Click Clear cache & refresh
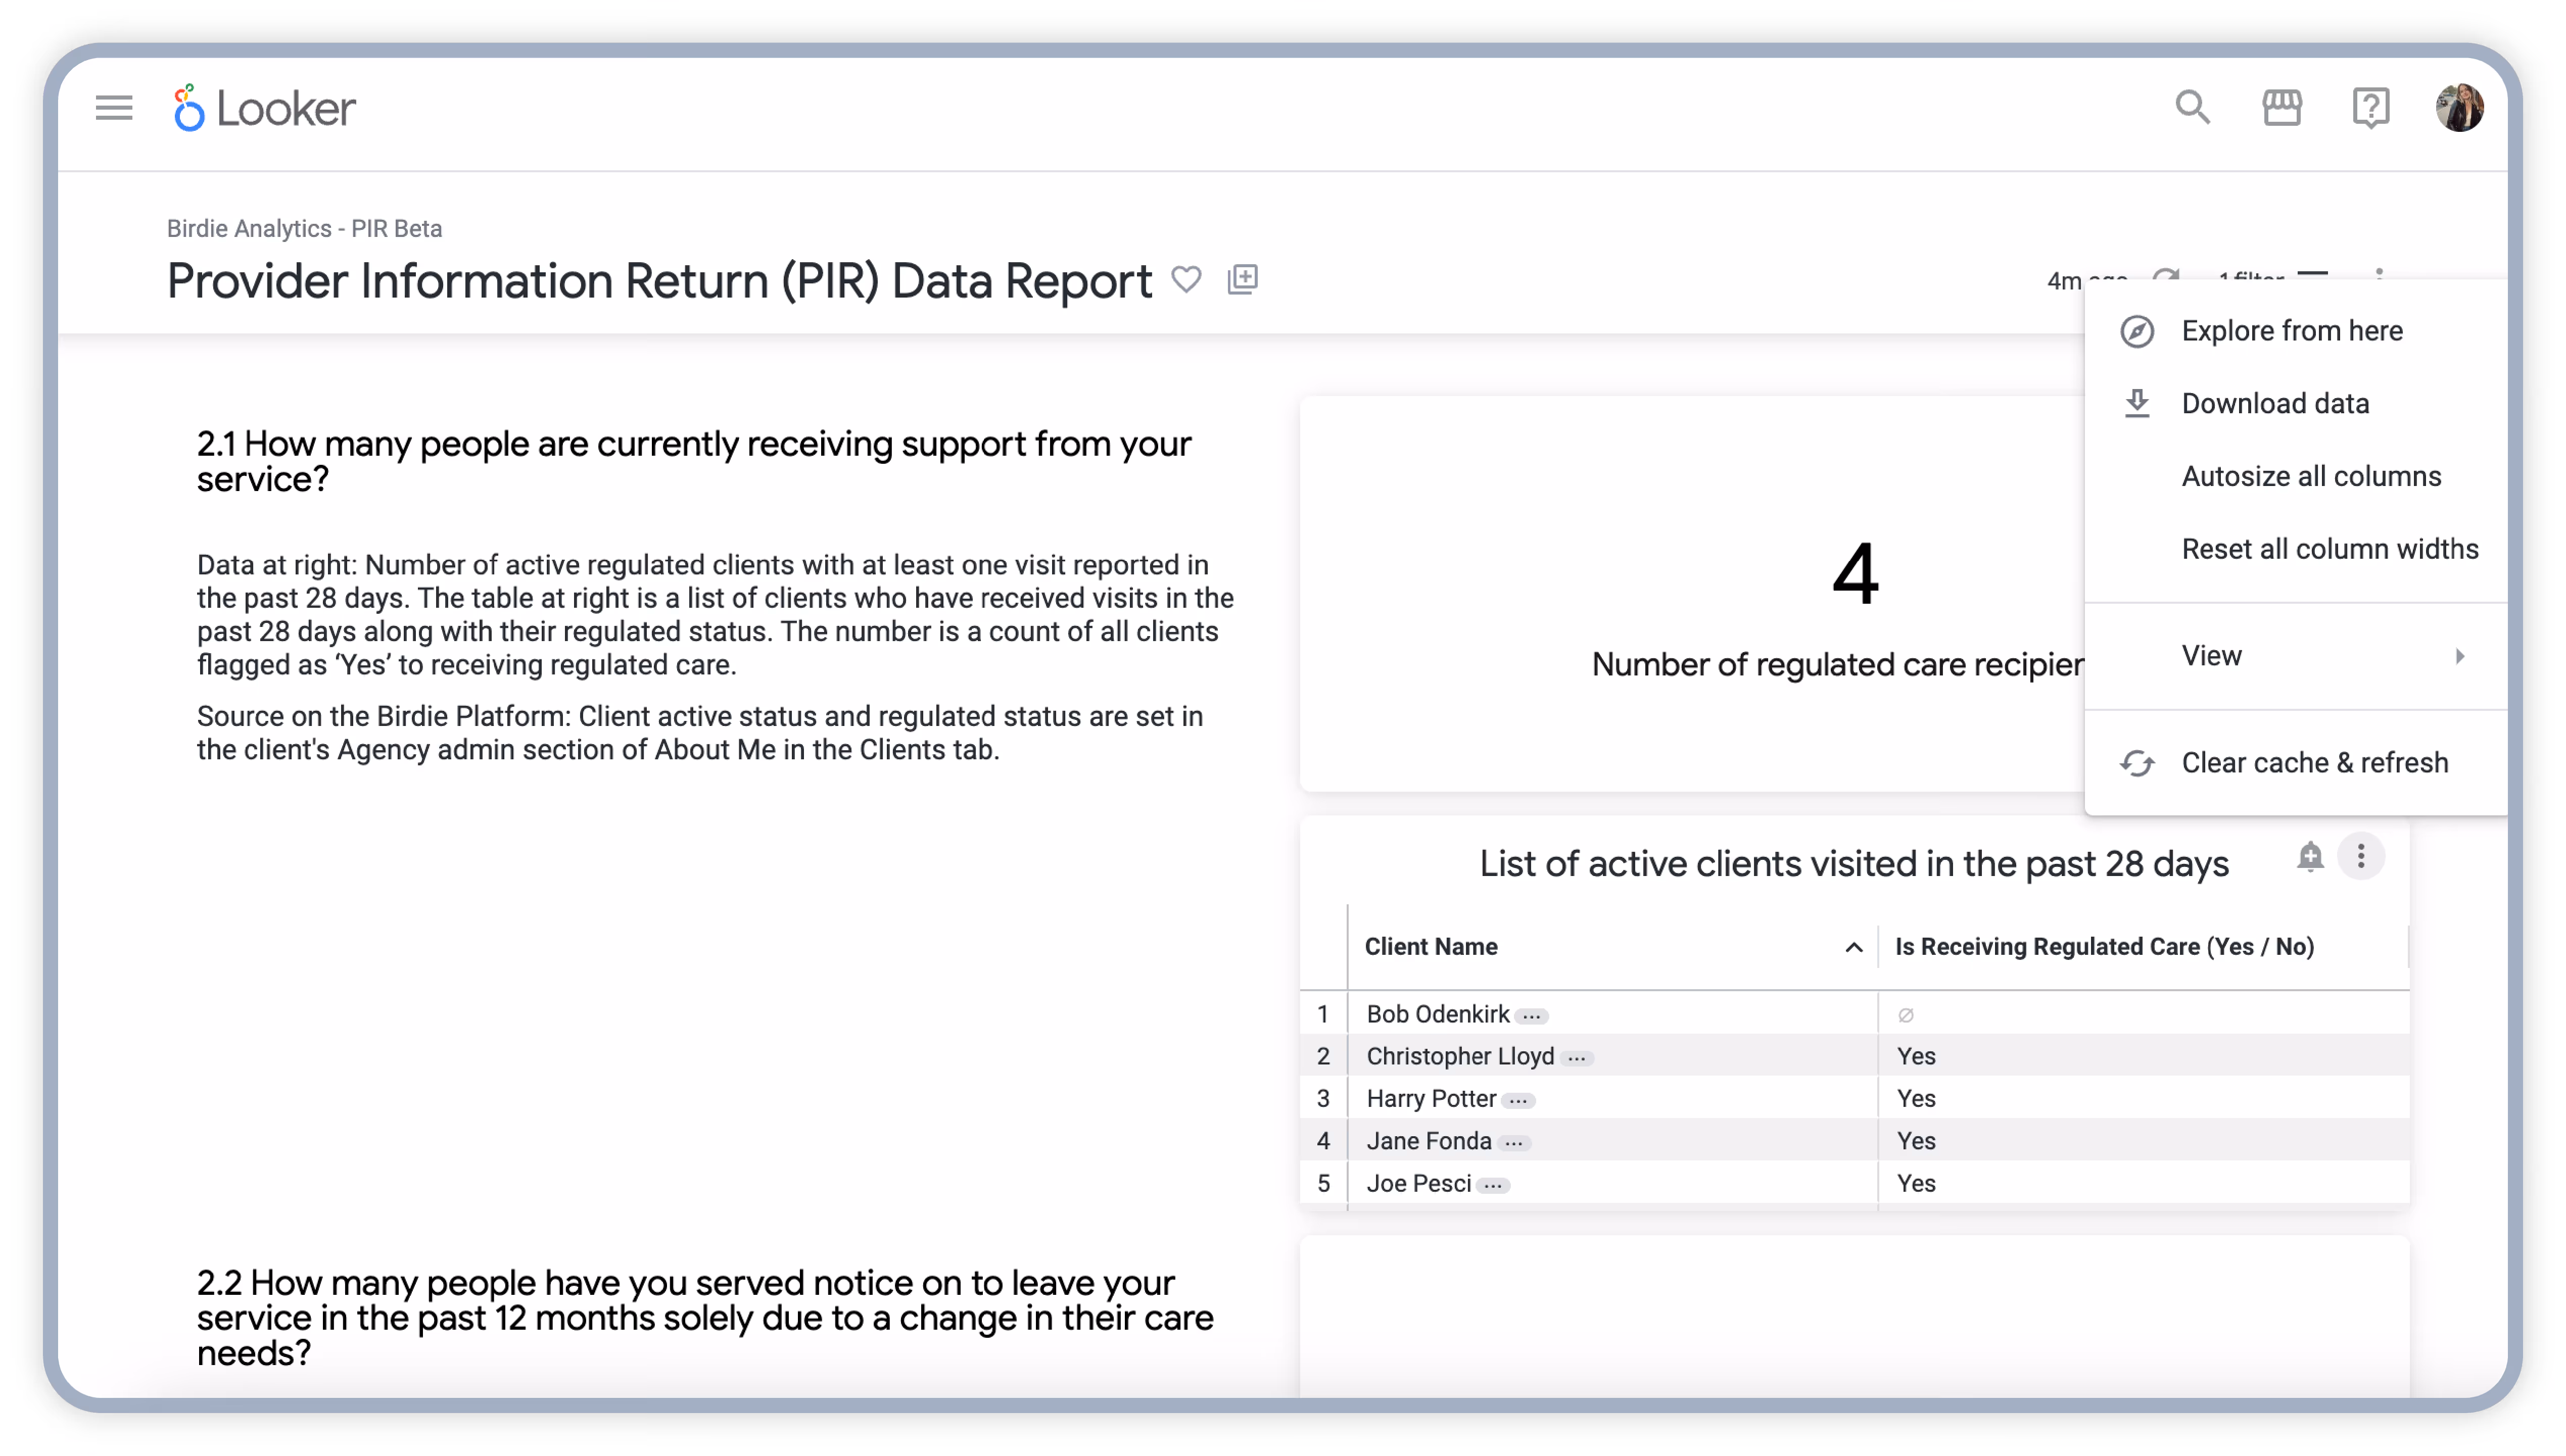Screen dimensions: 2566x1456 (2314, 763)
